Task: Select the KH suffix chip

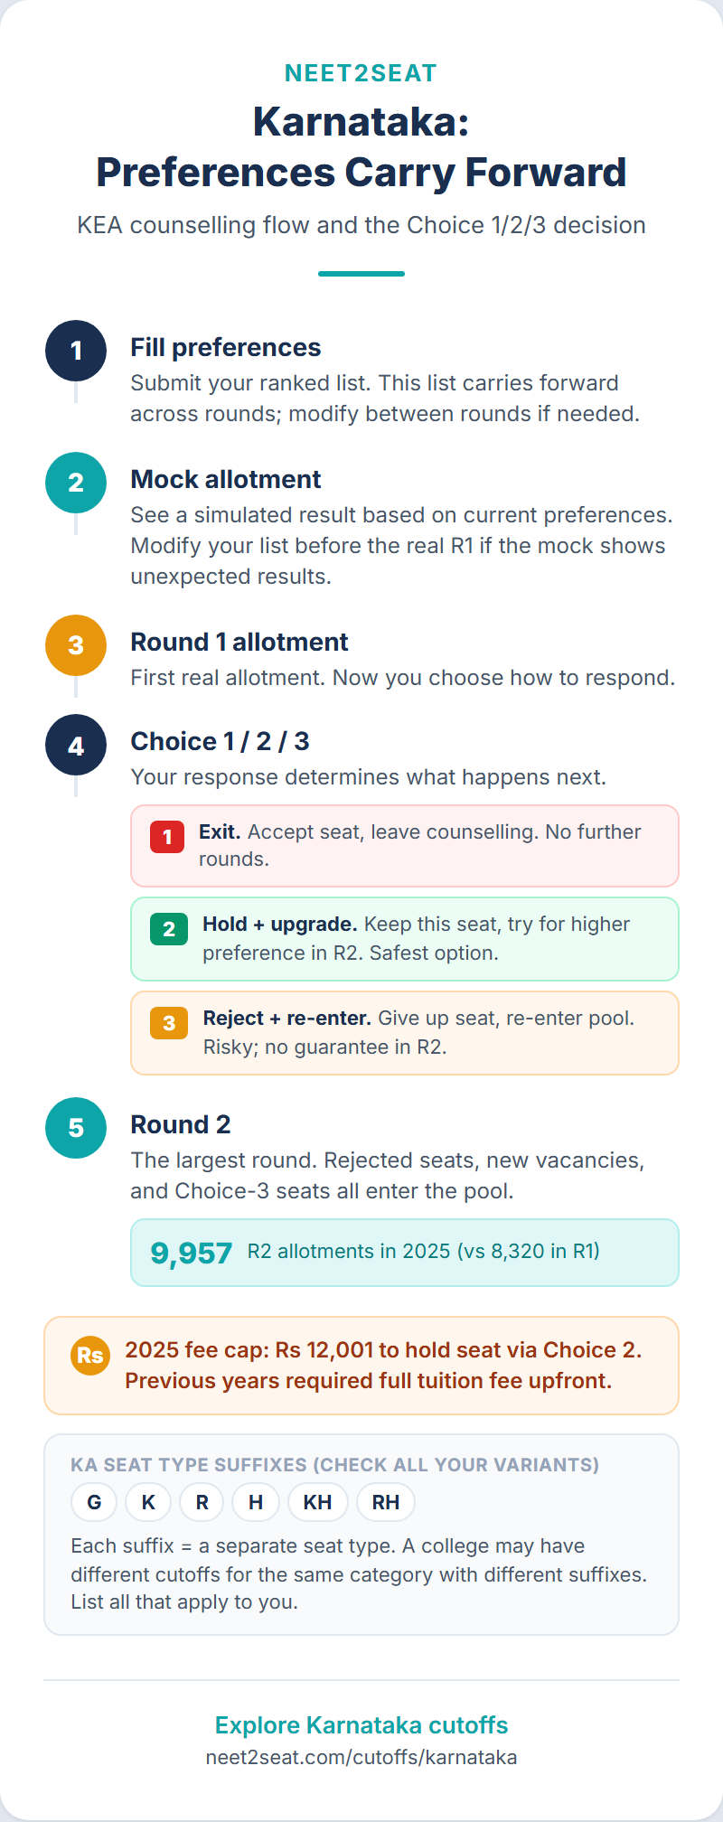Action: click(317, 1502)
